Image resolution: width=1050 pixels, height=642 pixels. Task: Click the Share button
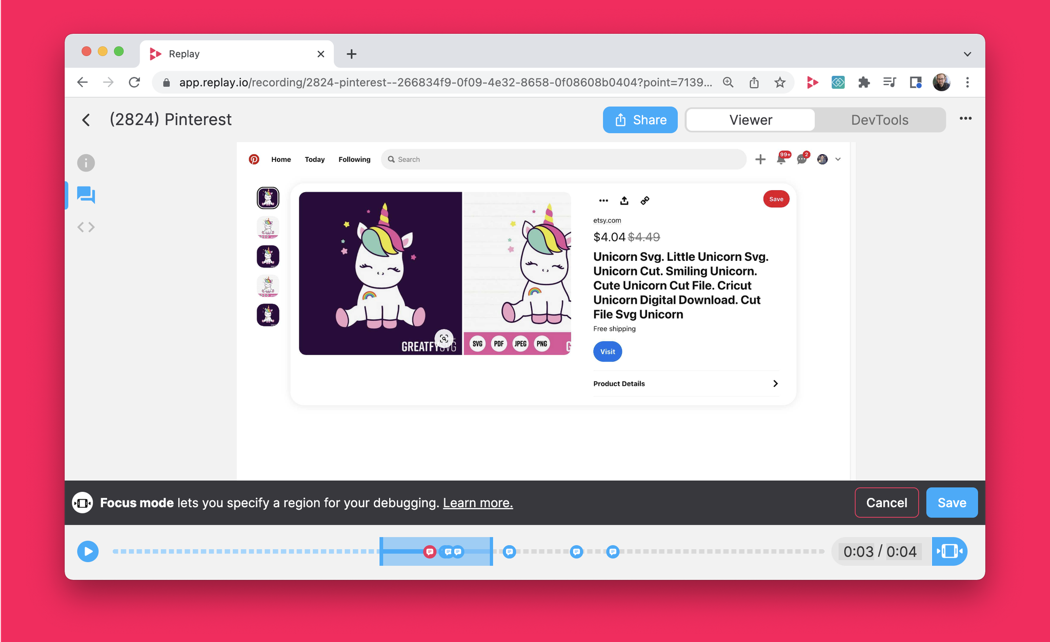[640, 120]
